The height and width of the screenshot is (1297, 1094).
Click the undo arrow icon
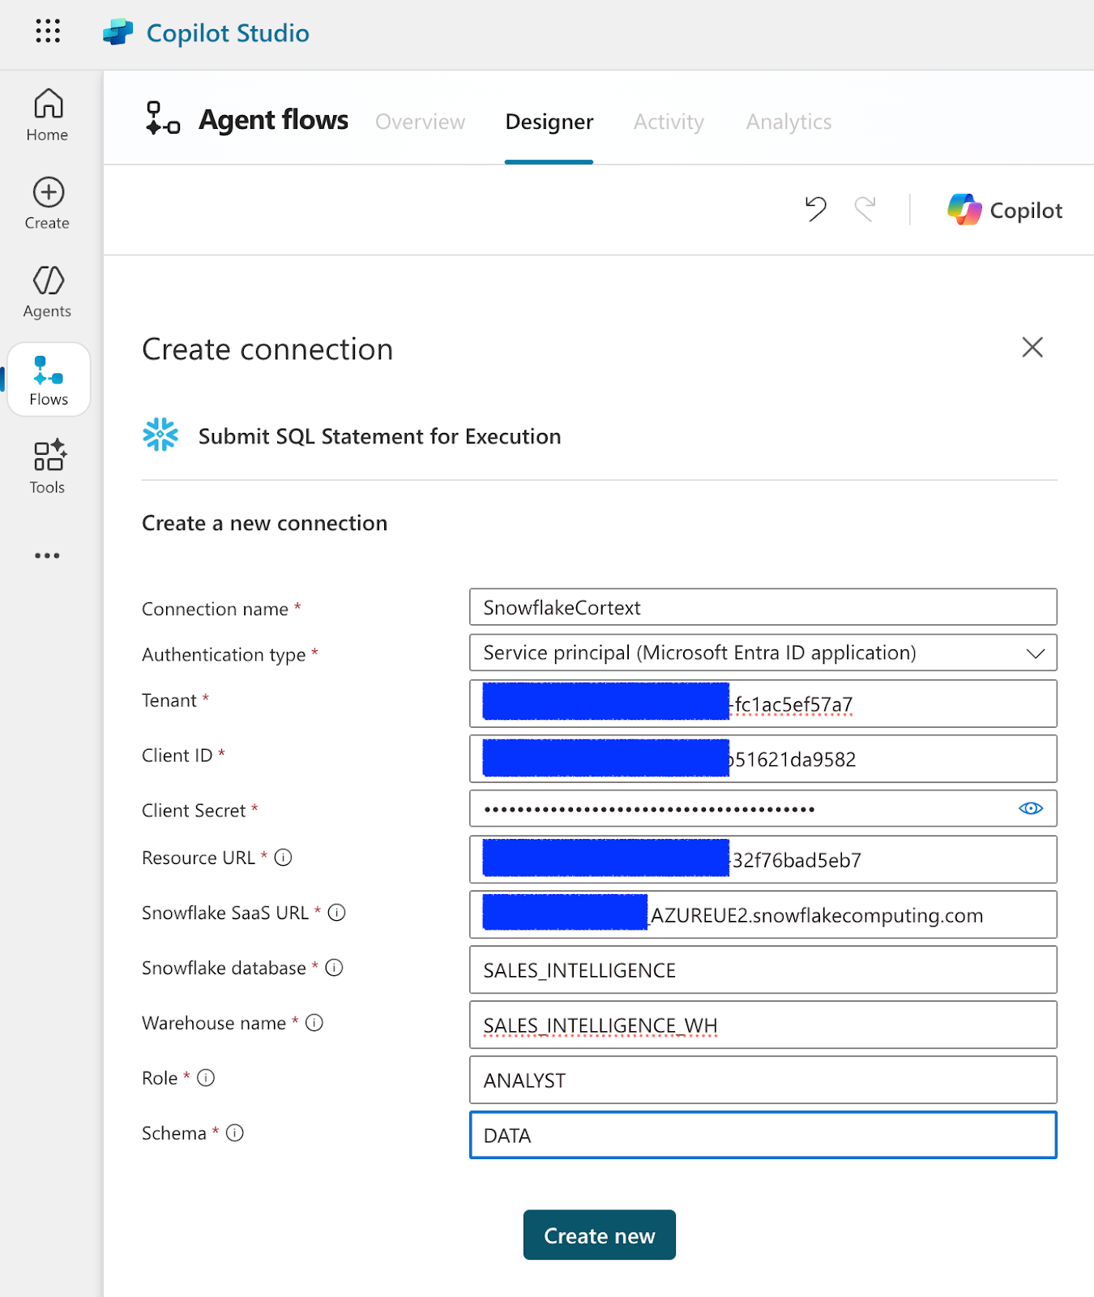pos(815,209)
